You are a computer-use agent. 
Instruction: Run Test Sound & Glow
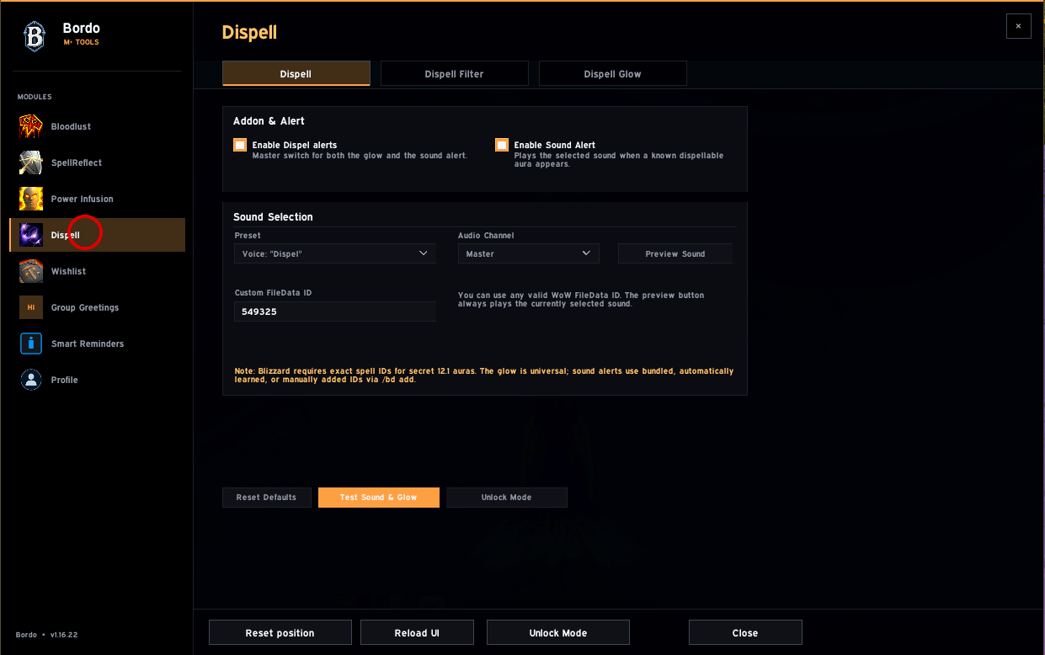(379, 498)
